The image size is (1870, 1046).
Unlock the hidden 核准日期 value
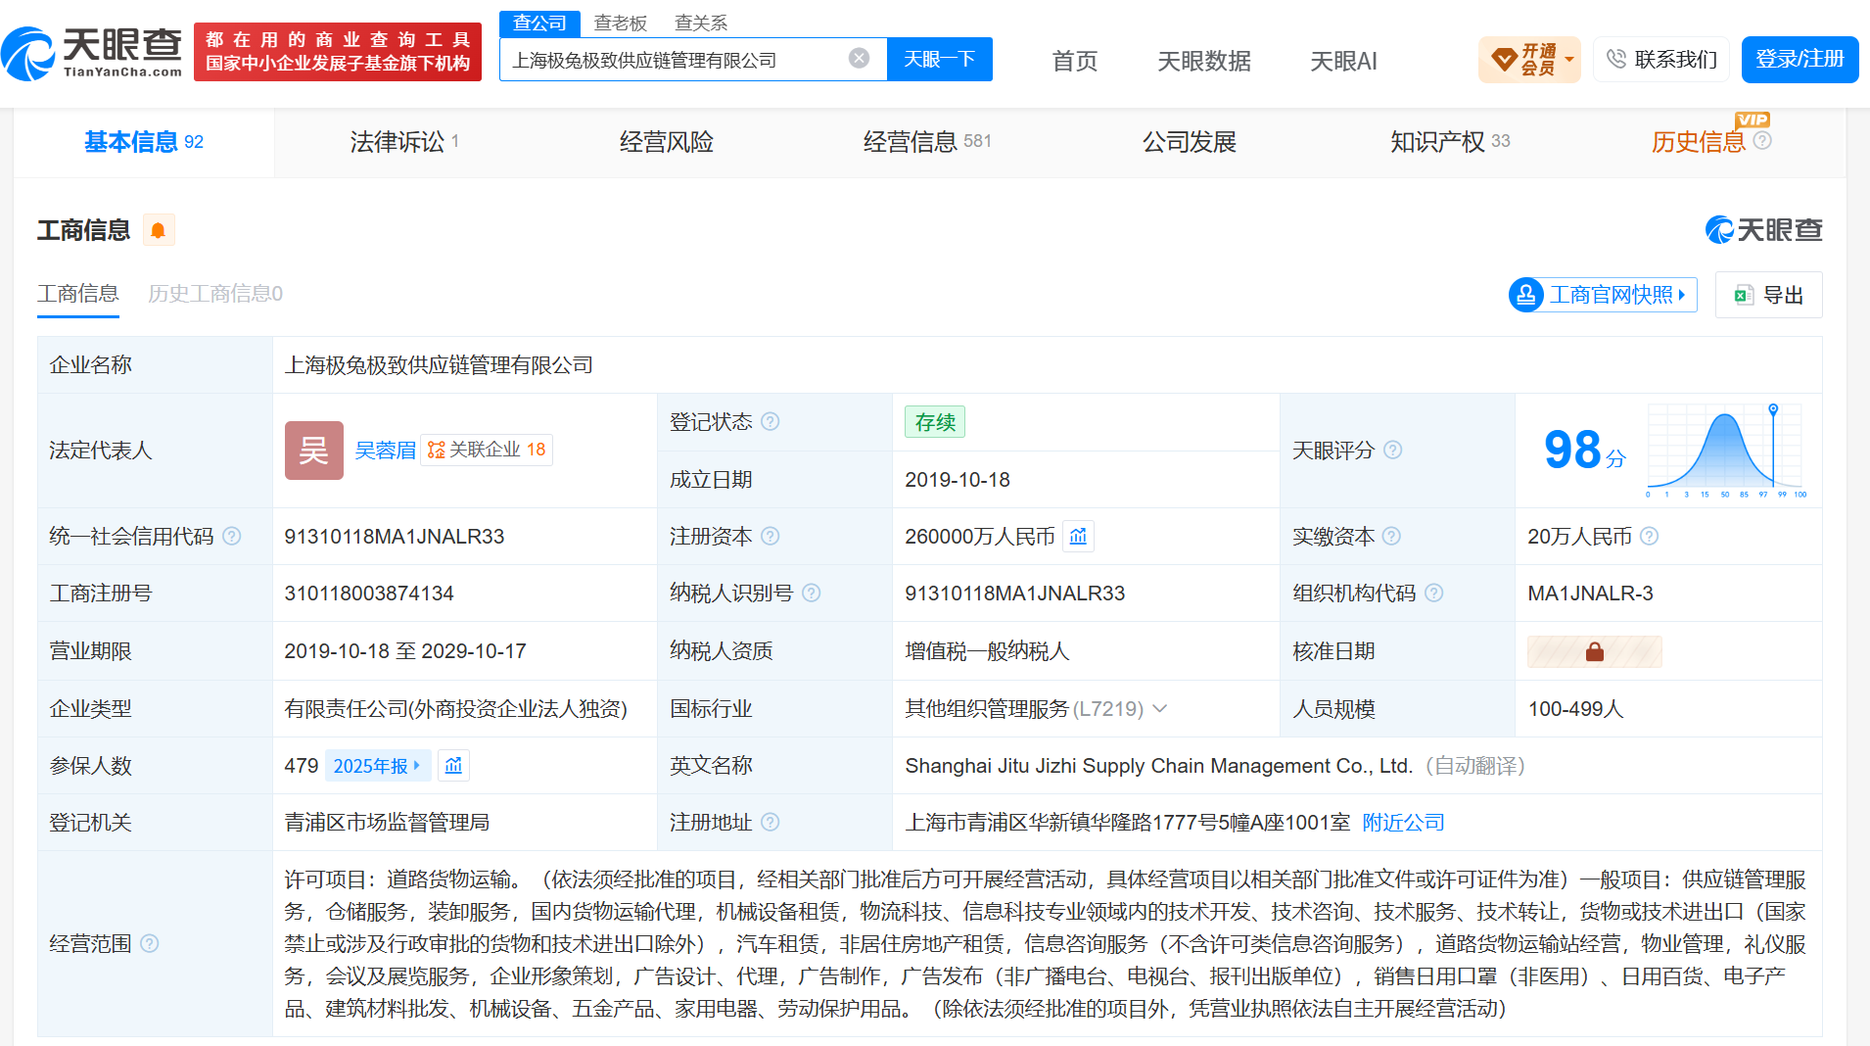(x=1595, y=651)
